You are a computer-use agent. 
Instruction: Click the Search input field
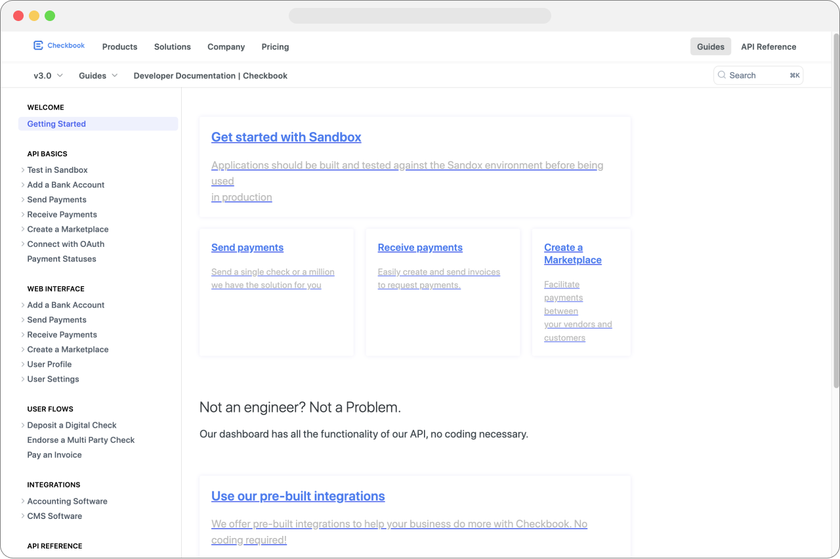758,76
